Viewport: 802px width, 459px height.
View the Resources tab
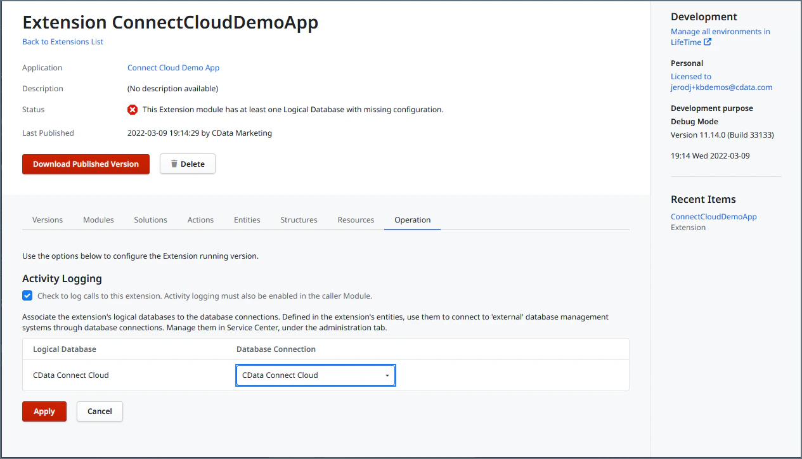coord(356,220)
